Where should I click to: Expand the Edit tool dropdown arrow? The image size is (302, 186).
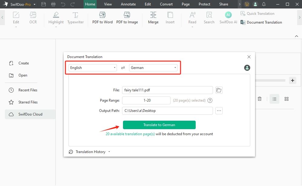(x=16, y=27)
